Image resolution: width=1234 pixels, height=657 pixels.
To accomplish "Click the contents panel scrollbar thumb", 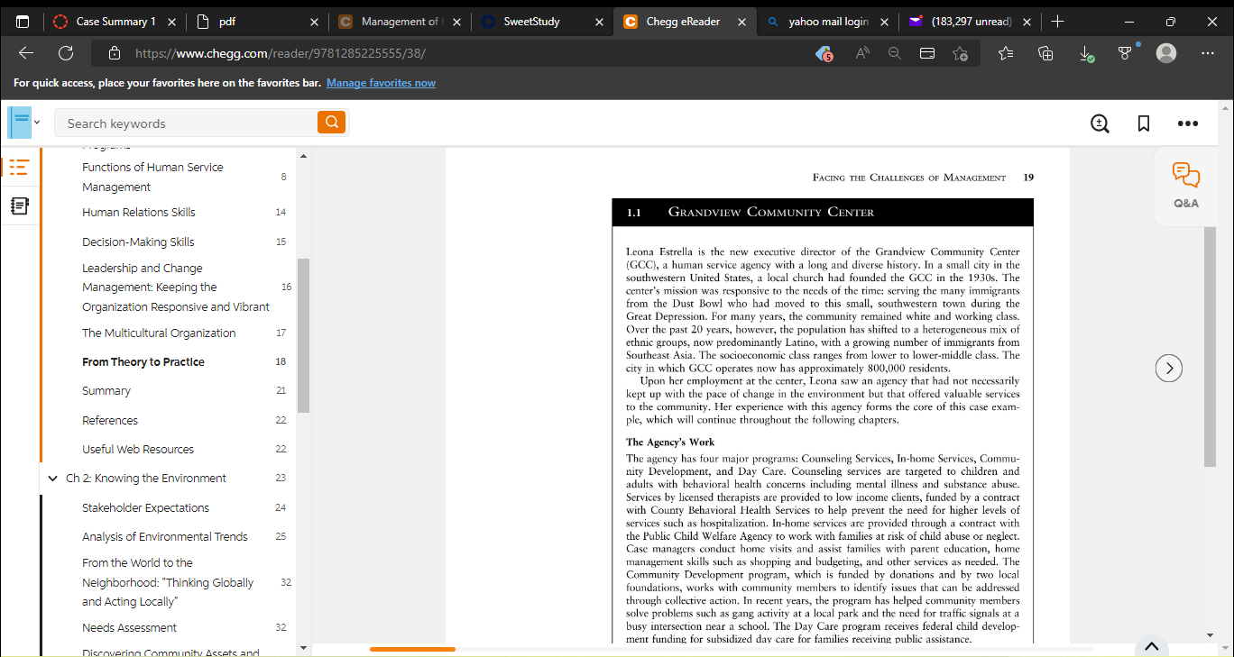I will coord(303,335).
